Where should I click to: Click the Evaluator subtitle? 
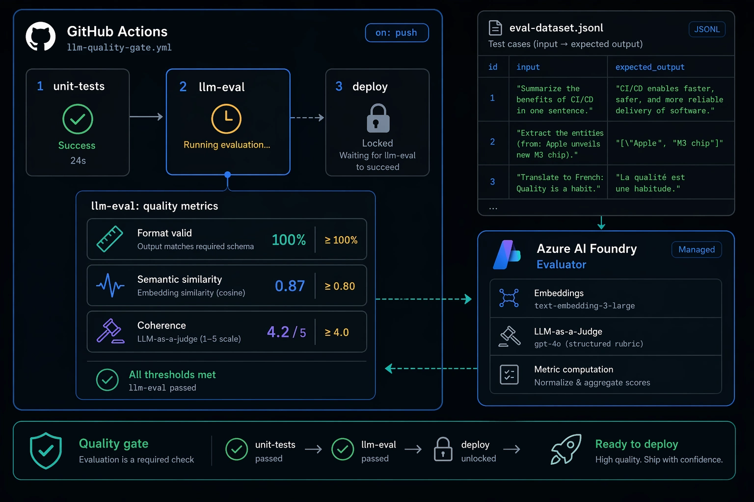pos(561,265)
